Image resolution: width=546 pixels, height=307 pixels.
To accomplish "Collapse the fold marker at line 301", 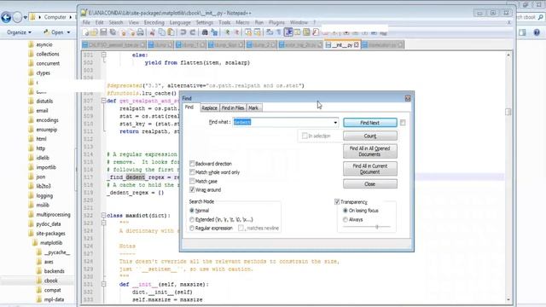I will (x=103, y=55).
